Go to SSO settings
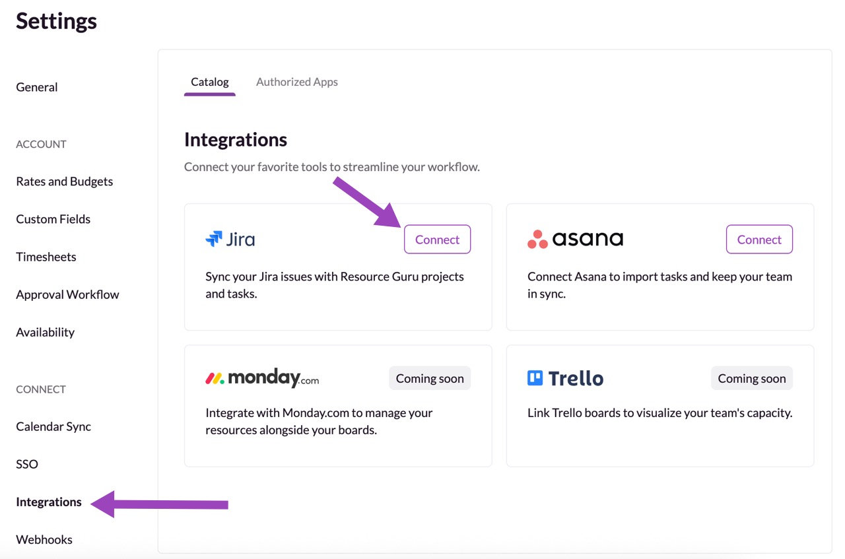The width and height of the screenshot is (845, 559). click(x=27, y=464)
